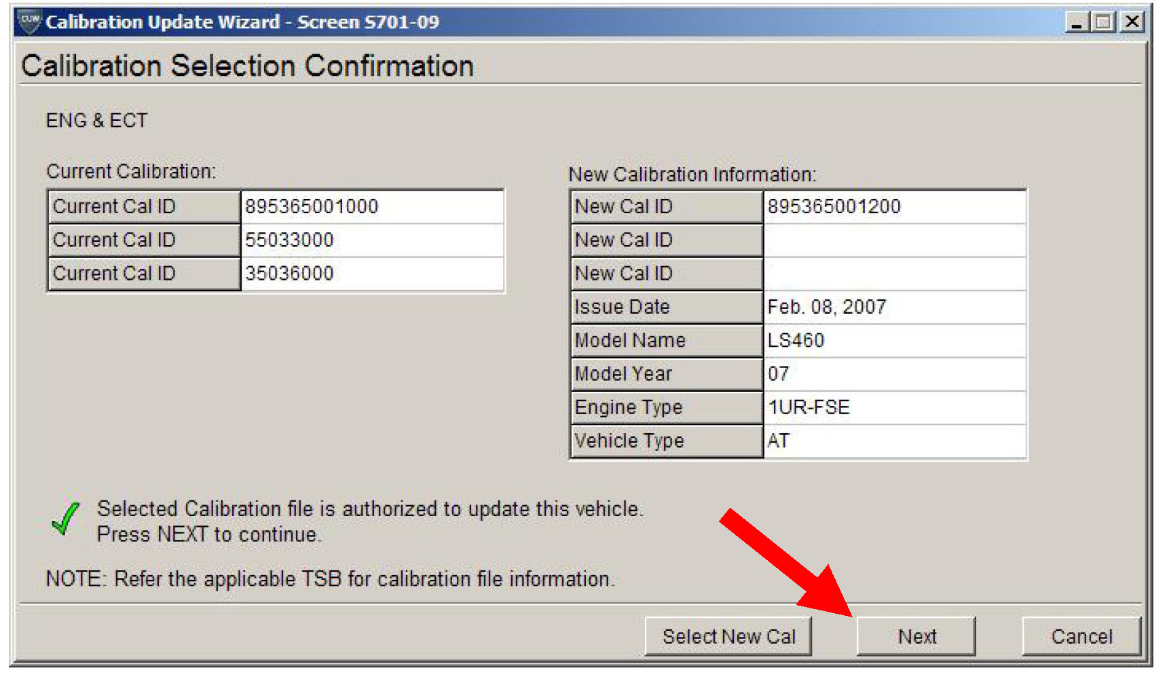Click the empty third New Cal ID field

point(893,273)
